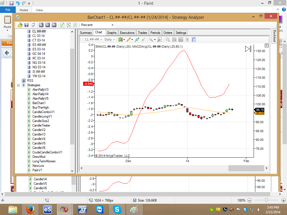The width and height of the screenshot is (287, 215).
Task: Save results with floppy disk icon in Strategy Analyzer
Action: click(x=27, y=25)
